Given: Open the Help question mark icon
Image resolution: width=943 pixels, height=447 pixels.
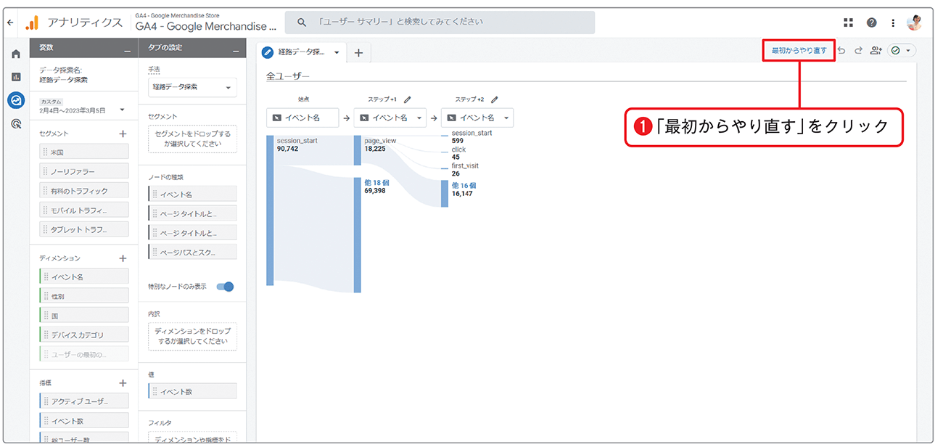Looking at the screenshot, I should pos(872,22).
